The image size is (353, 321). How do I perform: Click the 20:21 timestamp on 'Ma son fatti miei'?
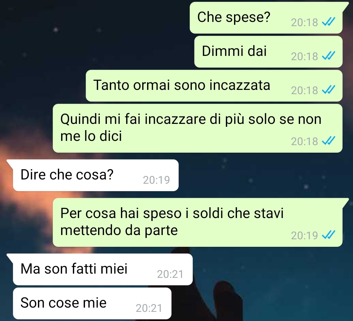[x=170, y=274]
